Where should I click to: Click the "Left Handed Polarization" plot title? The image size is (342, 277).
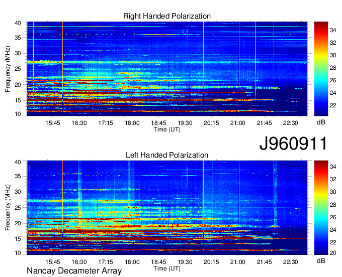(x=167, y=155)
